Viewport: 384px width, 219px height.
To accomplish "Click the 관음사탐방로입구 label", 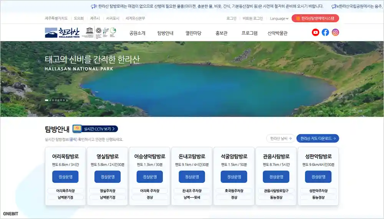I will [x=276, y=191].
